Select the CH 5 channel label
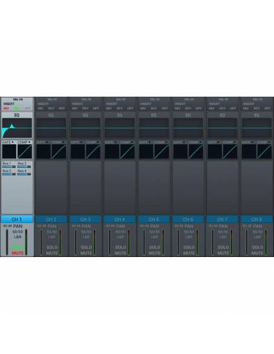This screenshot has height=354, width=274. click(x=154, y=219)
